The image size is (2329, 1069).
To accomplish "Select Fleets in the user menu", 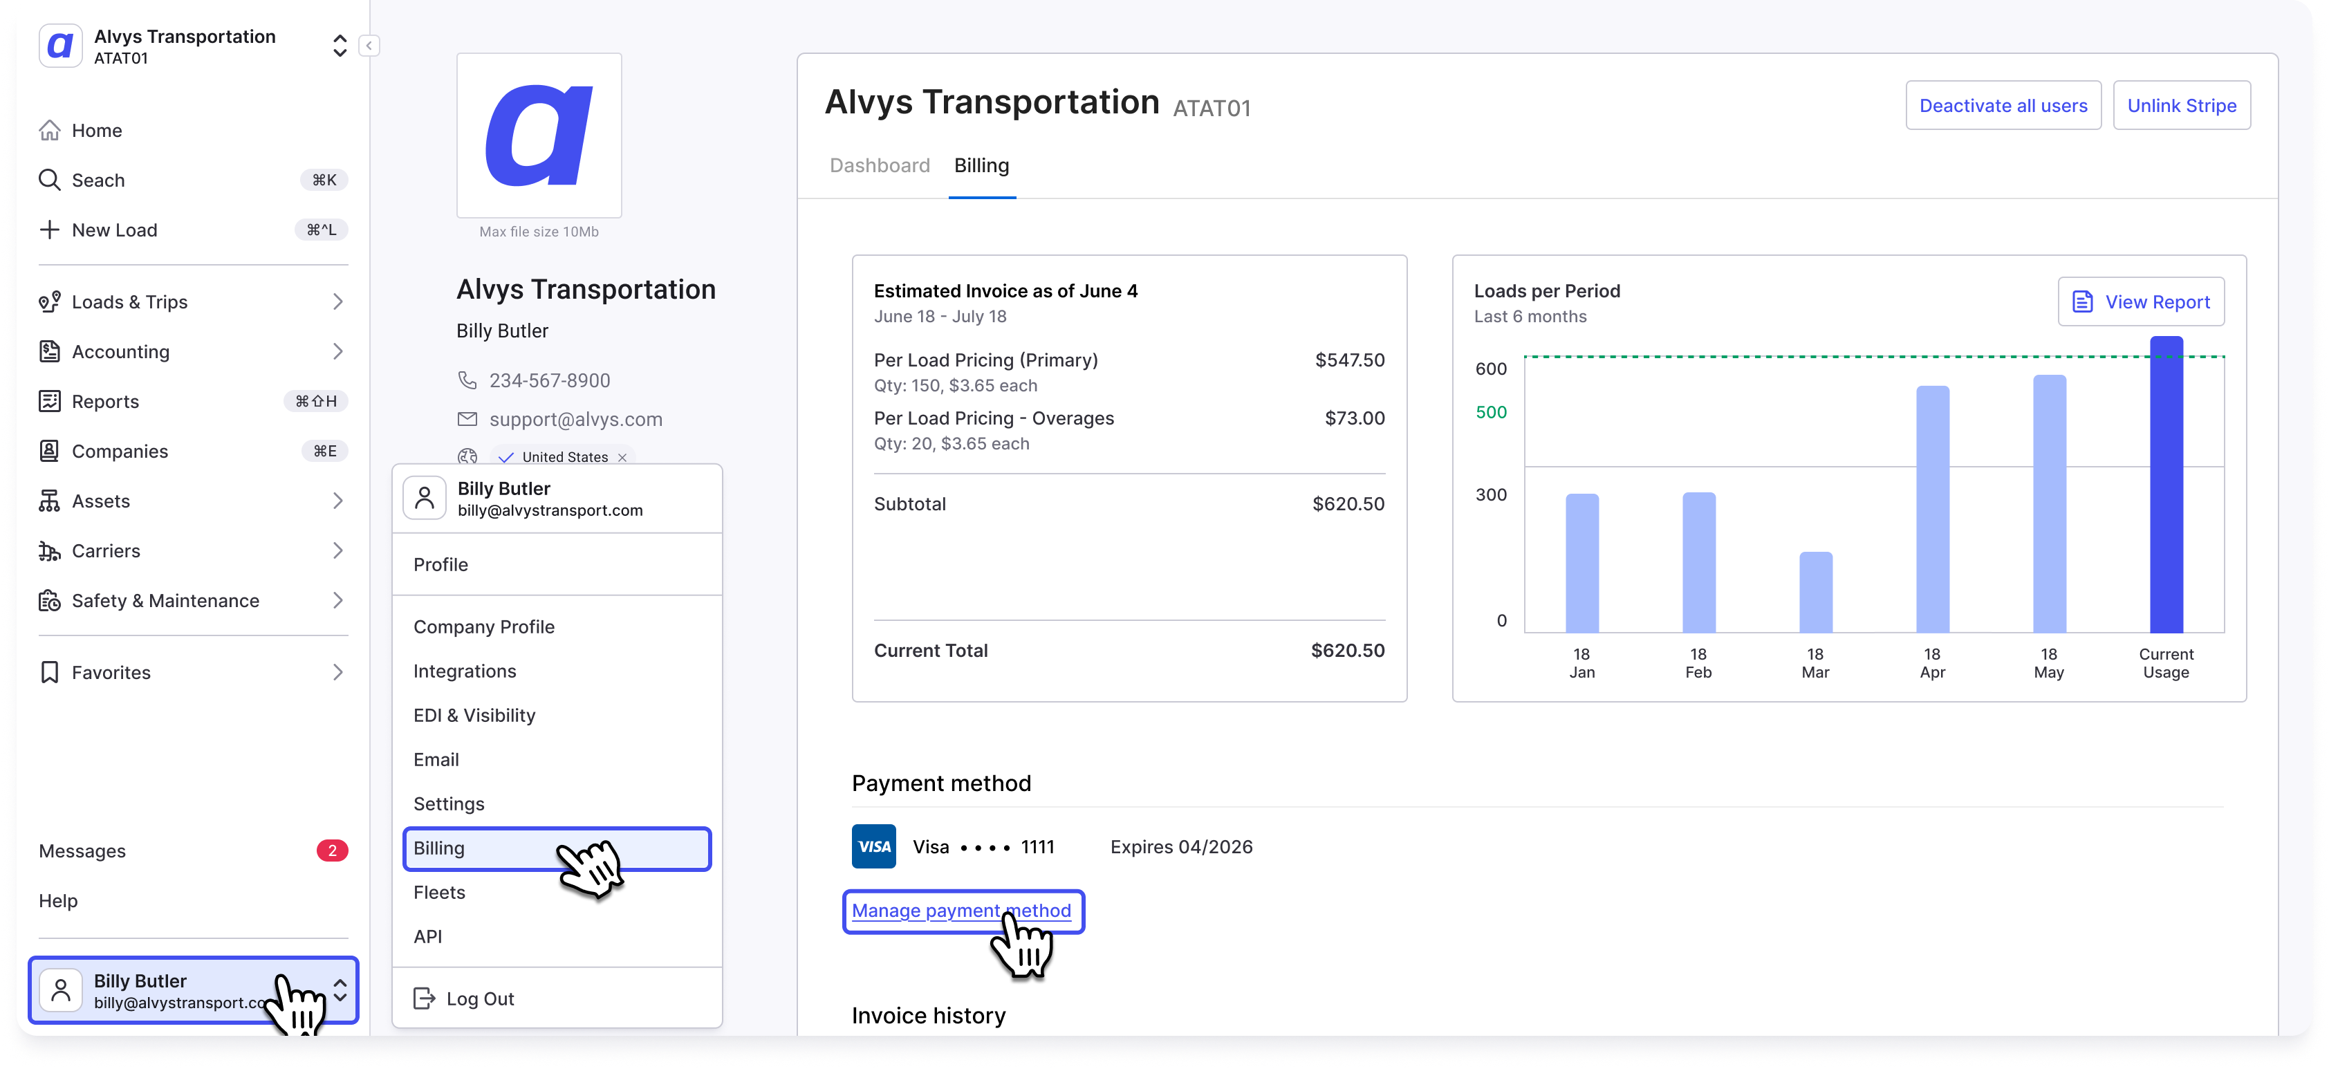I will 557,892.
